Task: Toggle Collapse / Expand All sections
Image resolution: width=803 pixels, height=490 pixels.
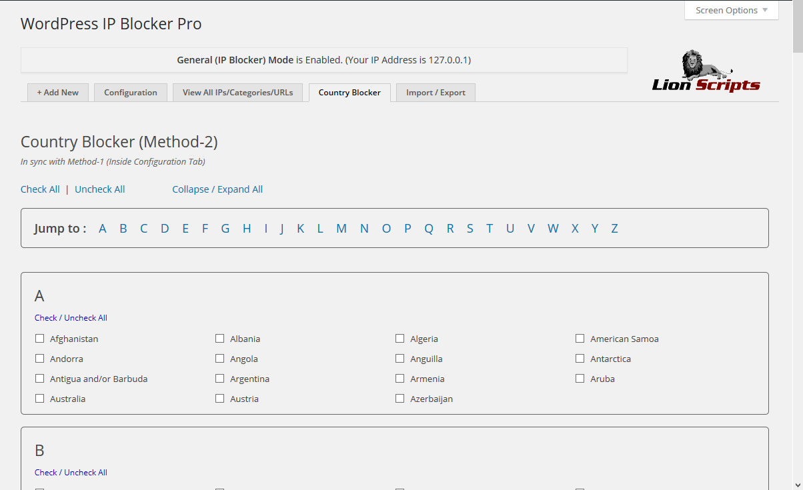Action: coord(217,189)
